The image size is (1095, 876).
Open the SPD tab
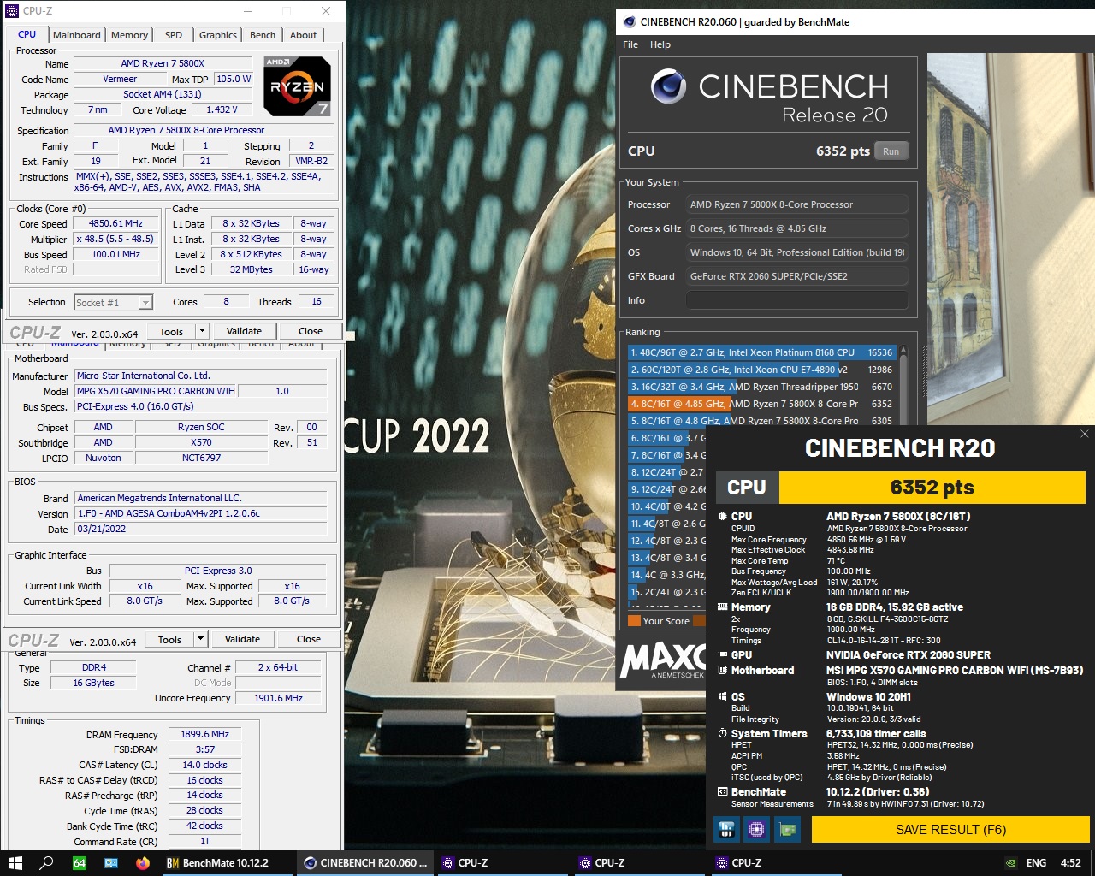point(174,35)
